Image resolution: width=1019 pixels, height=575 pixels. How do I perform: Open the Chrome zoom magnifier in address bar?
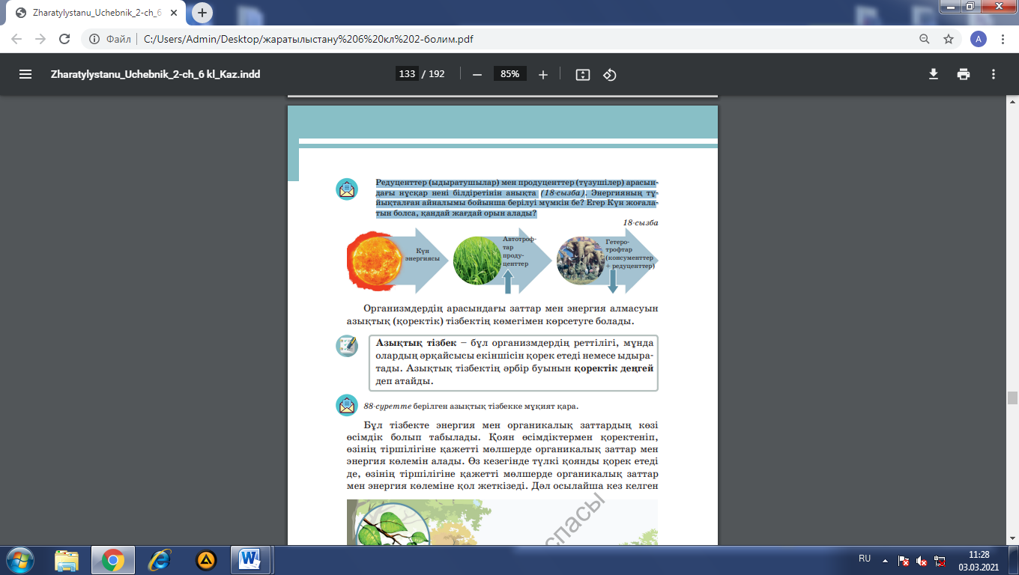coord(925,39)
